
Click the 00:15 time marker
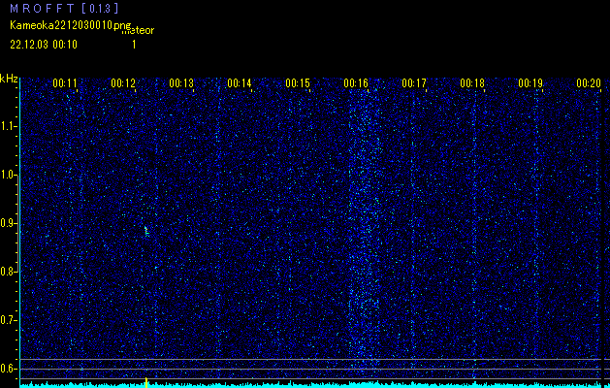pyautogui.click(x=298, y=83)
